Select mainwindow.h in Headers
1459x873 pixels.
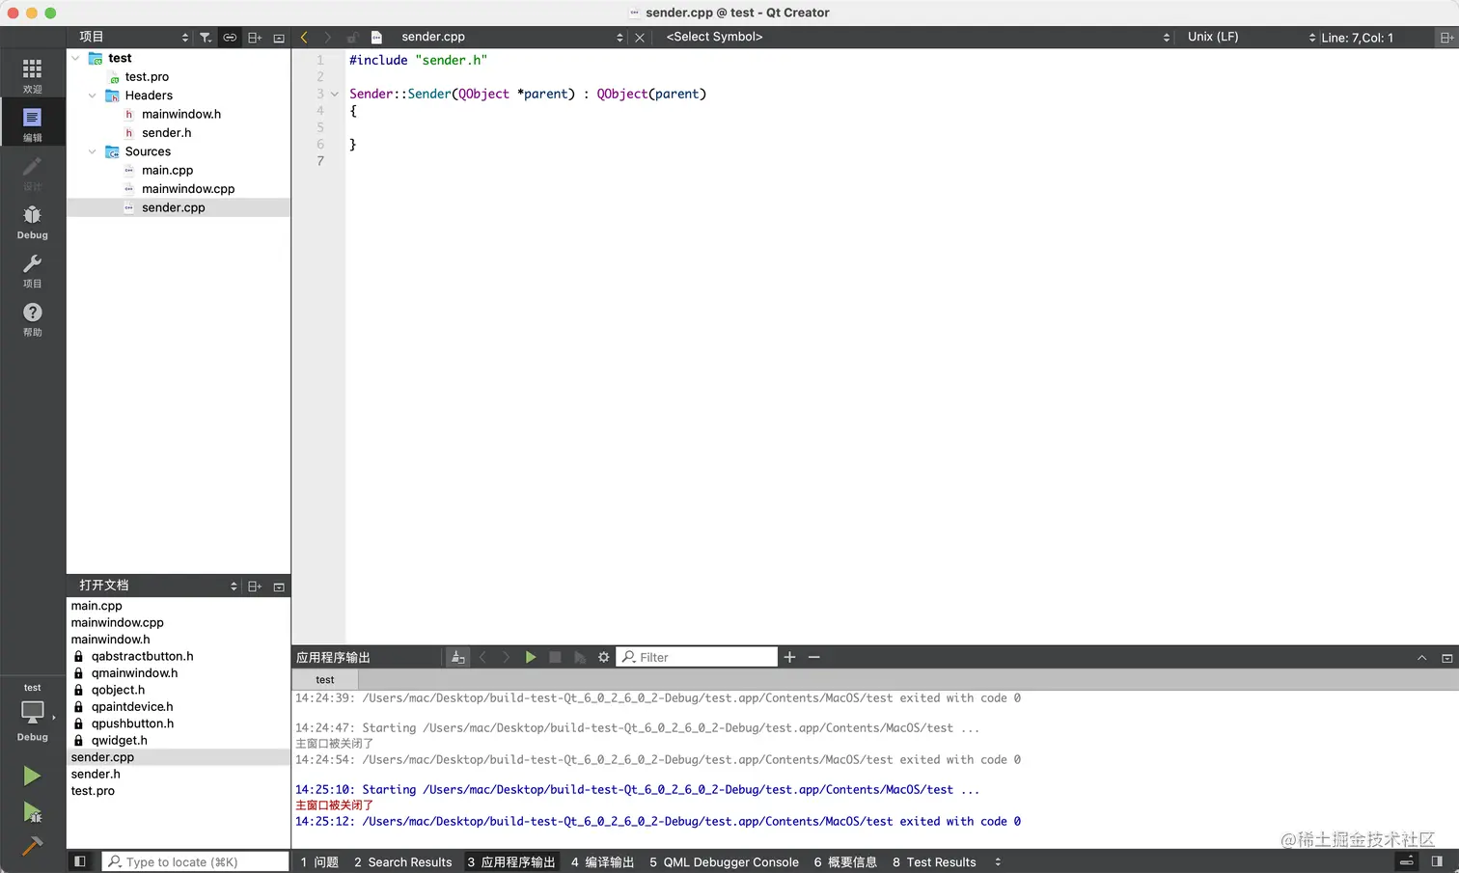pos(181,114)
